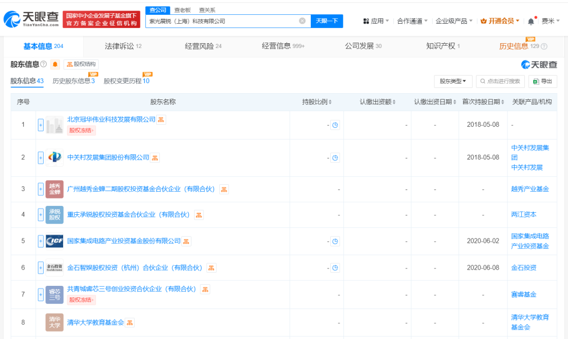
Task: Open the 两江资本 related link
Action: coord(523,215)
